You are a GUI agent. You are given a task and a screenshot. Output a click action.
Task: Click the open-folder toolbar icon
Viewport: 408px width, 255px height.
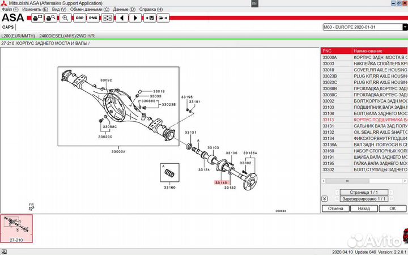pos(163,18)
